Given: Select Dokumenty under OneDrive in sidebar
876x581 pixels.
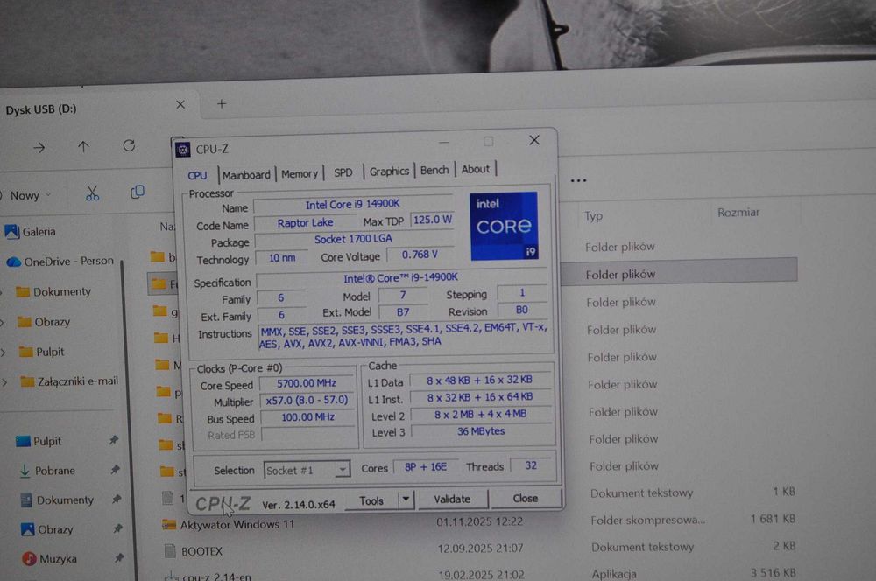Looking at the screenshot, I should point(53,291).
